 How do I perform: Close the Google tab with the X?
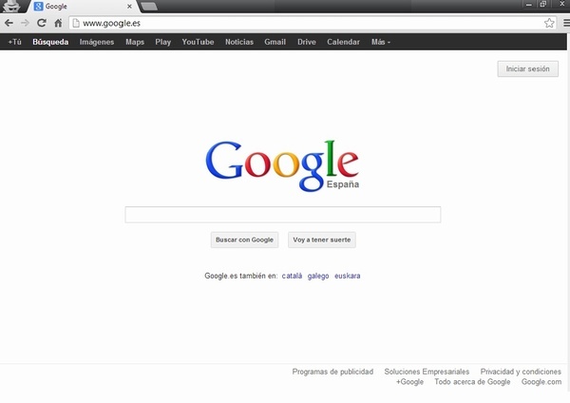tap(129, 7)
